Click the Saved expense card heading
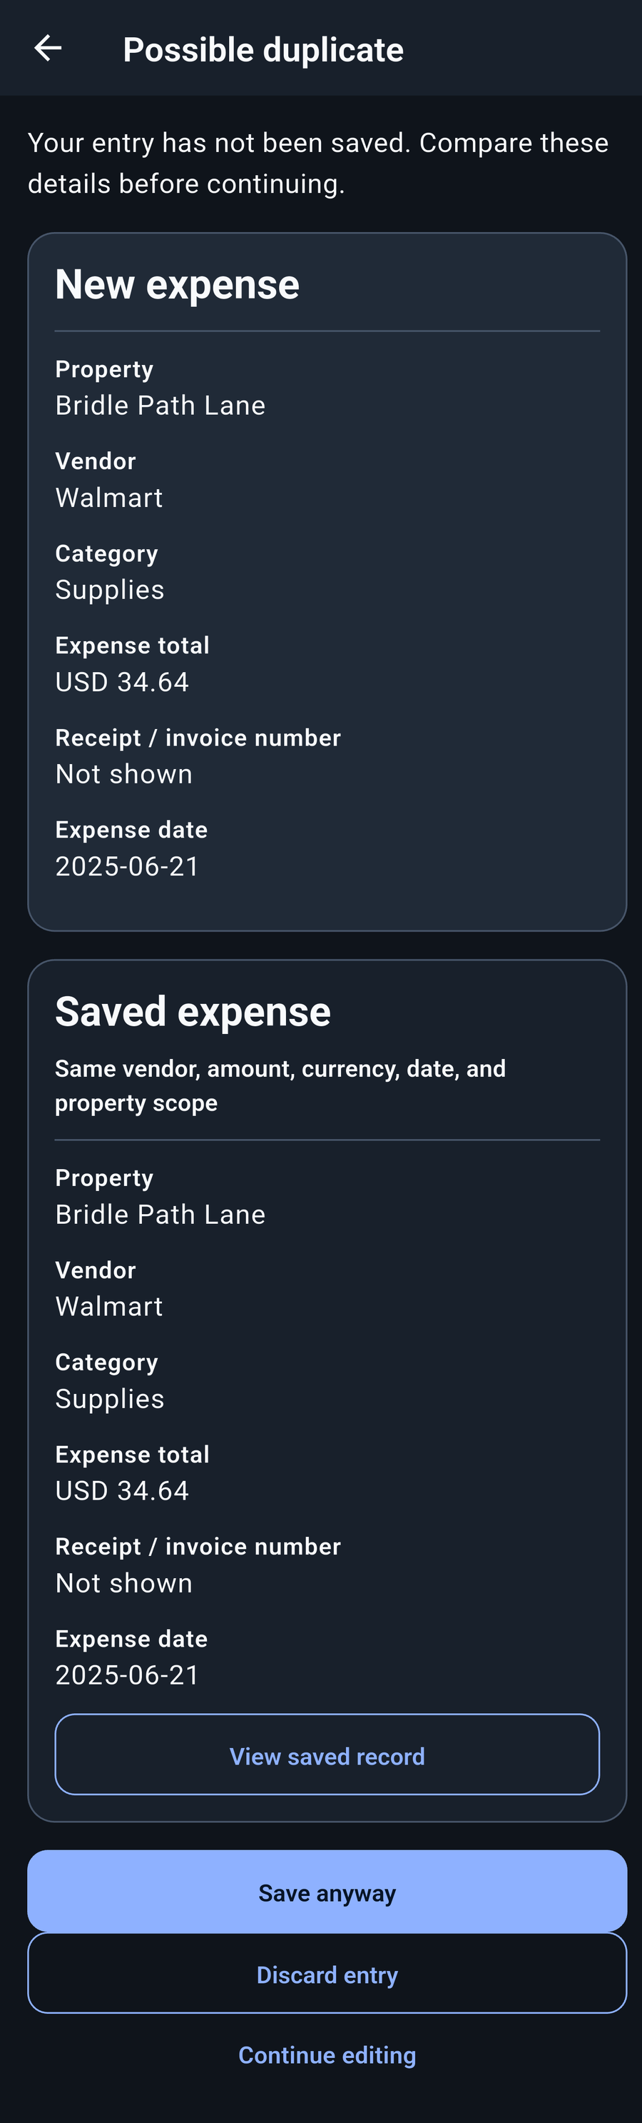The height and width of the screenshot is (2123, 642). [x=193, y=1011]
